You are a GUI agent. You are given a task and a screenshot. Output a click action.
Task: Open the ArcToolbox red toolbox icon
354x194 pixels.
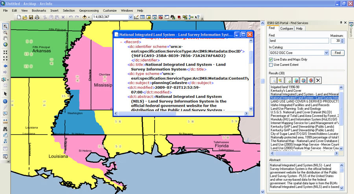click(x=160, y=17)
